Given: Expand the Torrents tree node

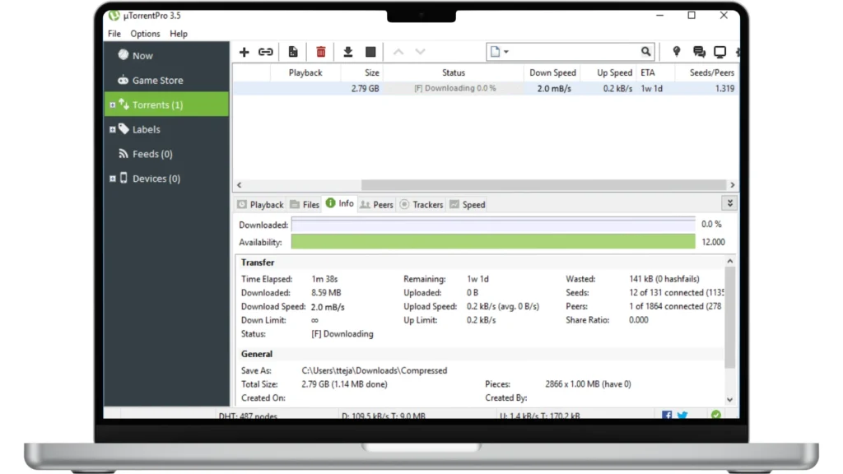Looking at the screenshot, I should [113, 105].
